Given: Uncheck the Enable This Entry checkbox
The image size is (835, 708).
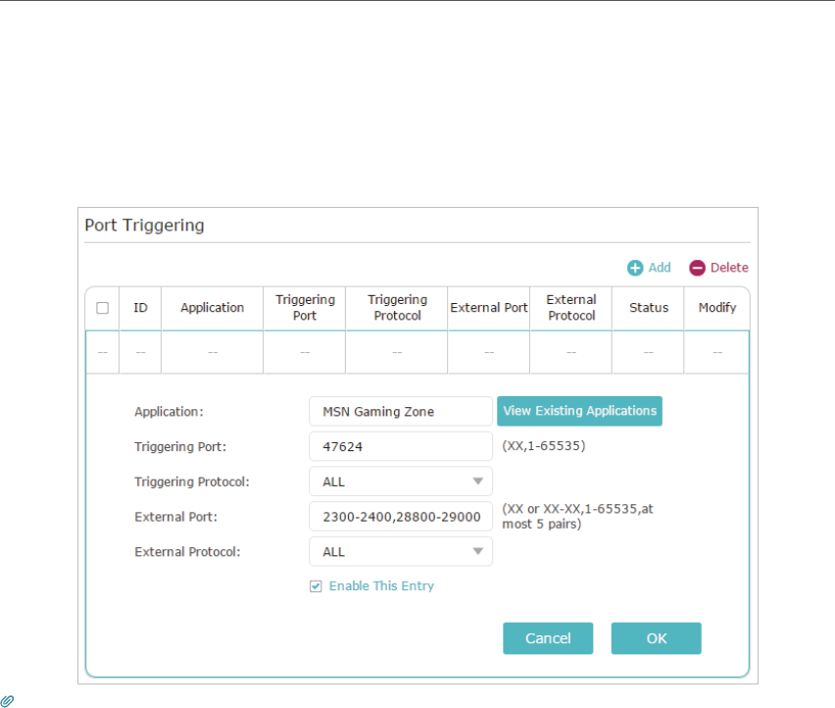Looking at the screenshot, I should (x=316, y=586).
